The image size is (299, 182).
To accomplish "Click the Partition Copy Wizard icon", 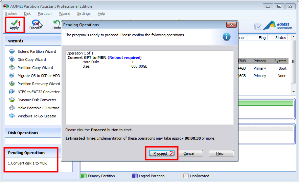I will click(12, 68).
